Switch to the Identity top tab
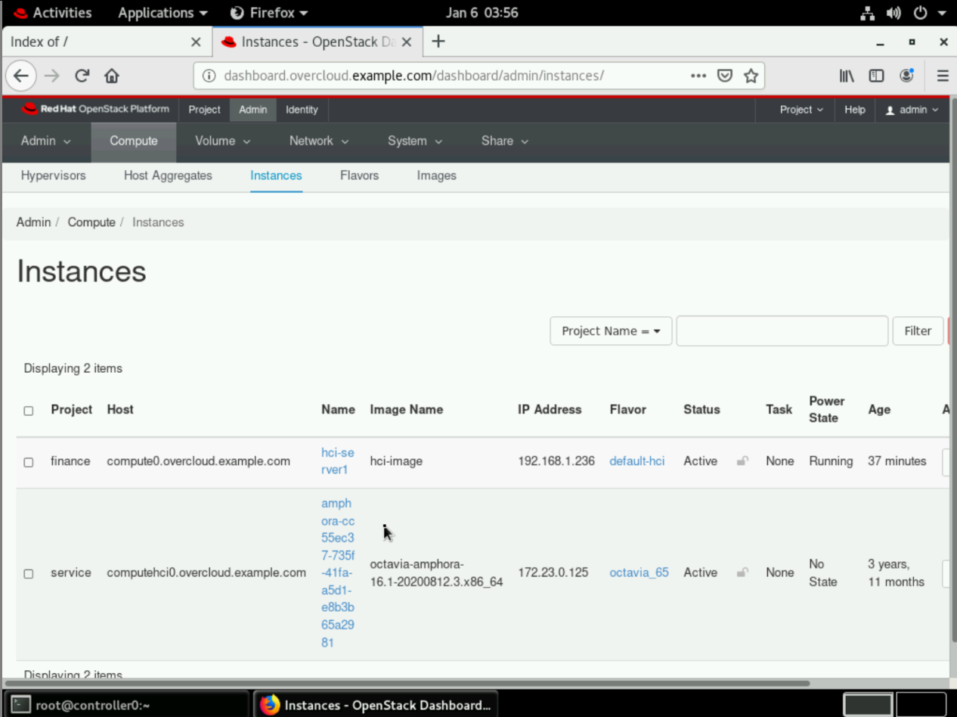 [x=302, y=110]
